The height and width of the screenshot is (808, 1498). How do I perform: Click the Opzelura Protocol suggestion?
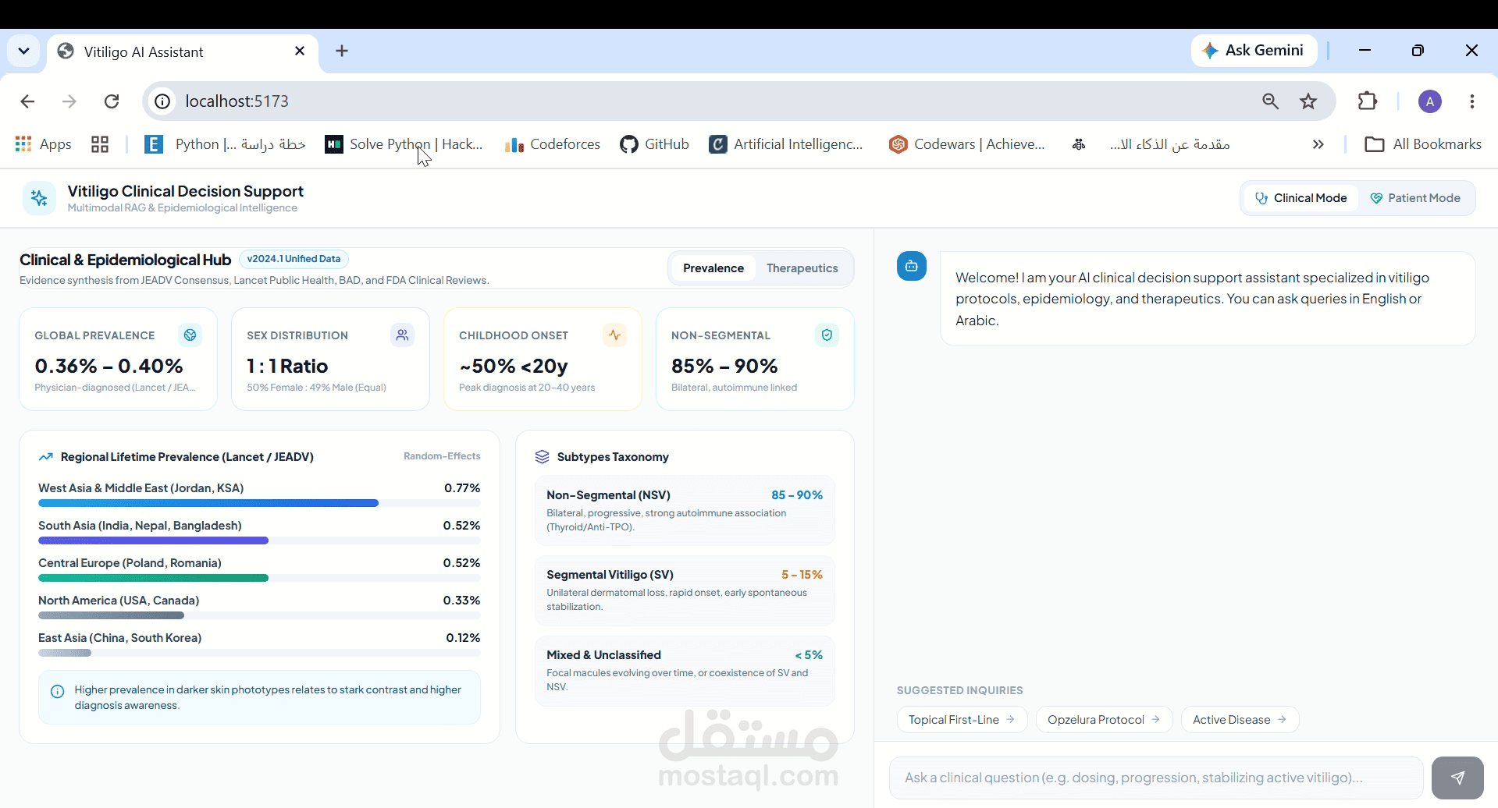point(1104,720)
